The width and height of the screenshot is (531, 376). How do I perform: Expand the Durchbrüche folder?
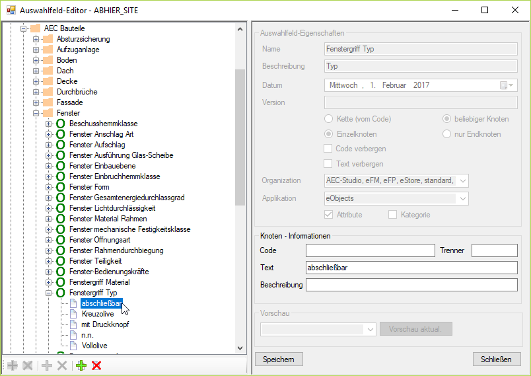click(x=36, y=92)
